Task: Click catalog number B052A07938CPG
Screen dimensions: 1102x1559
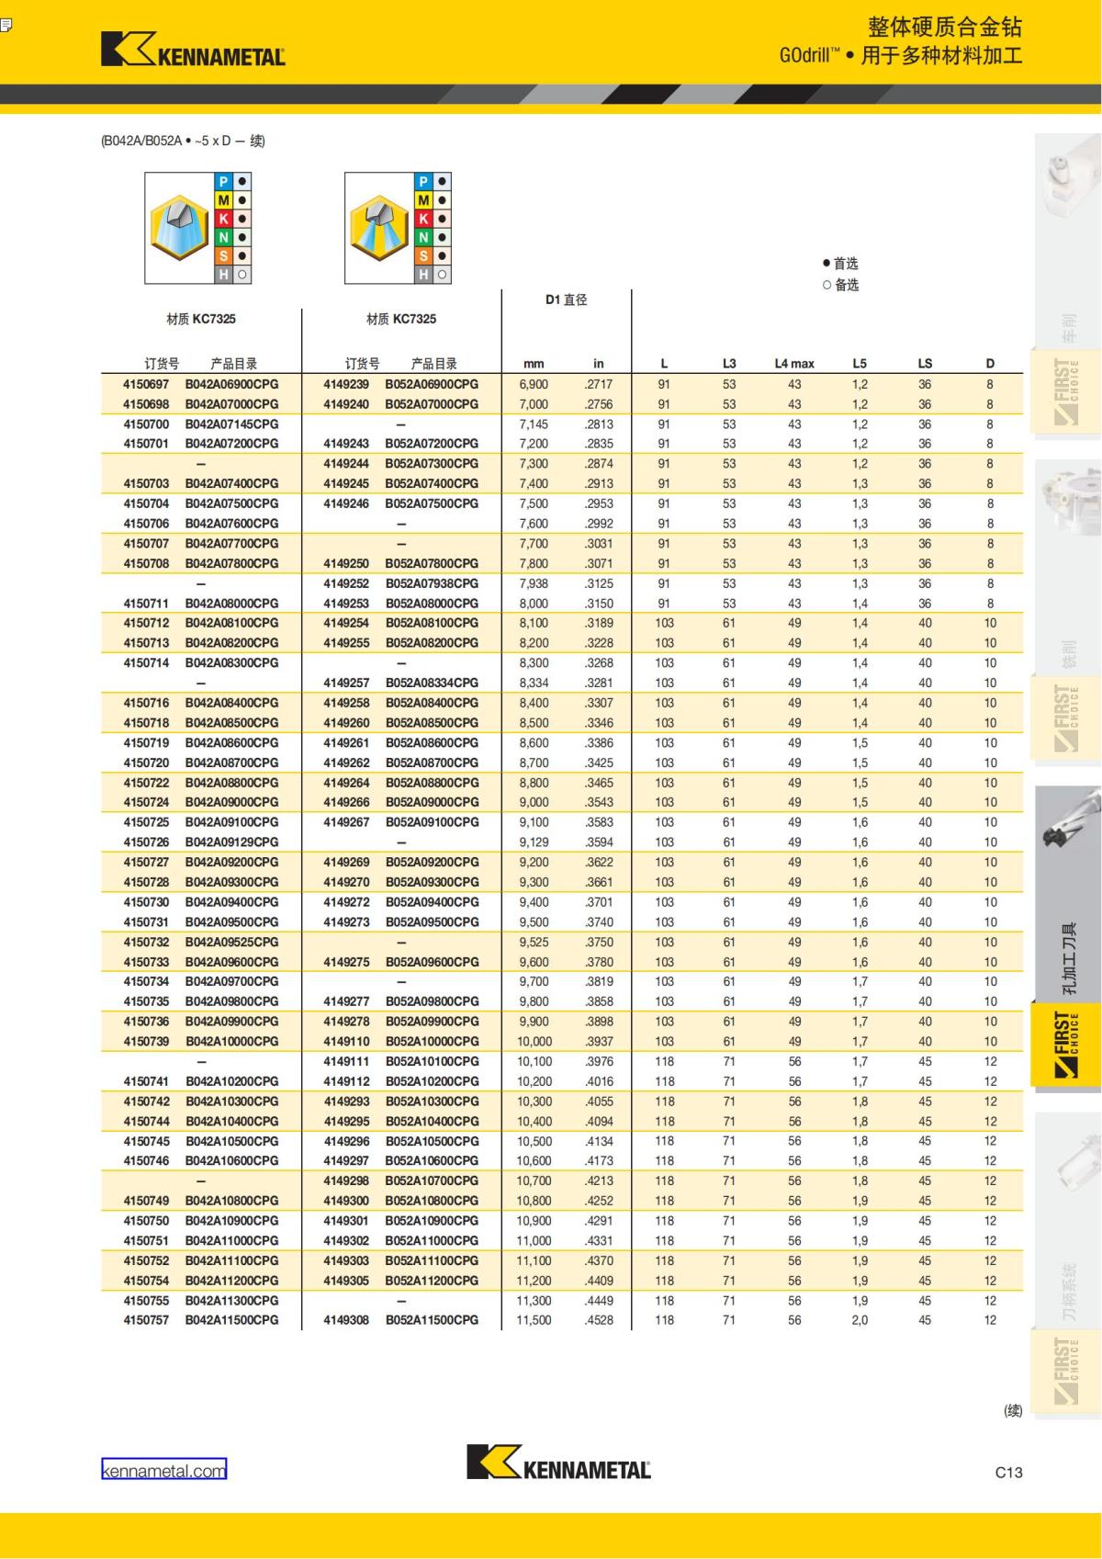Action: tap(432, 583)
